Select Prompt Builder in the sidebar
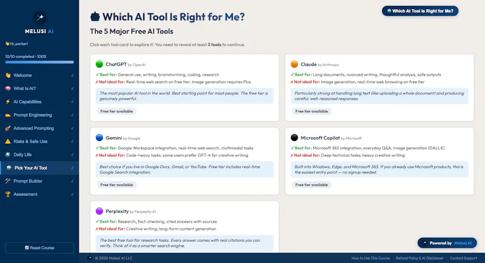485x263 pixels. tap(39, 181)
